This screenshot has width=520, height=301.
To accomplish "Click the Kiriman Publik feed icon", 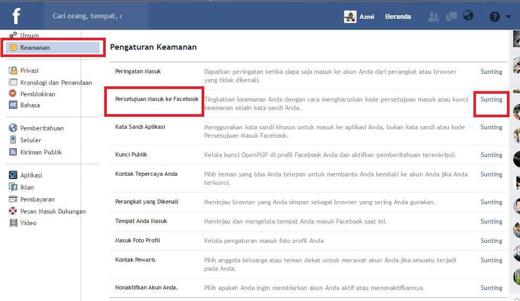I will (x=13, y=152).
